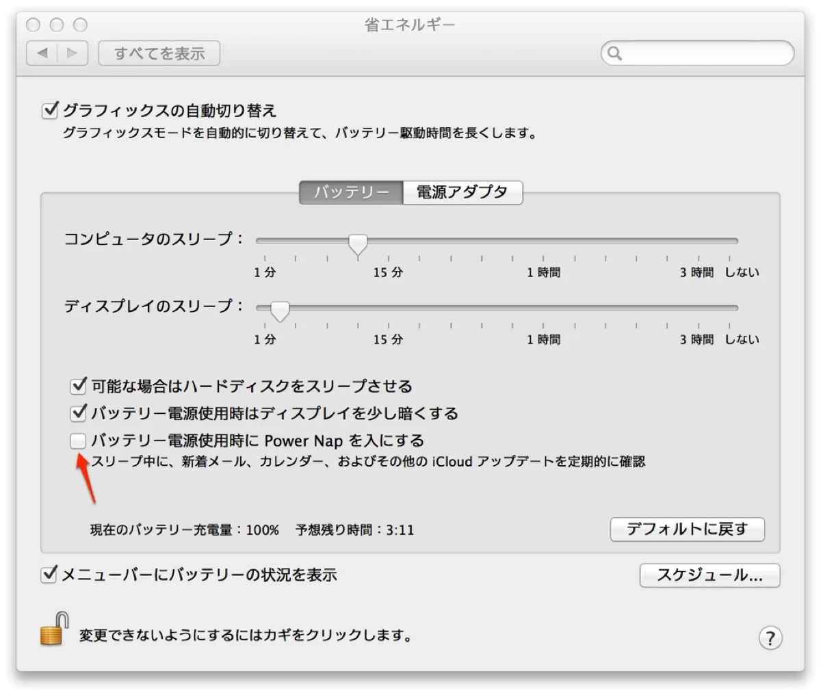821x695 pixels.
Task: Click the back navigation arrow
Action: [x=42, y=53]
